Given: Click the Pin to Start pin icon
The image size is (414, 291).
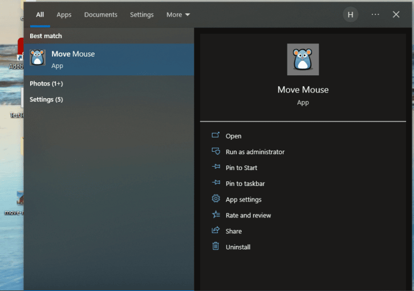Looking at the screenshot, I should 216,168.
